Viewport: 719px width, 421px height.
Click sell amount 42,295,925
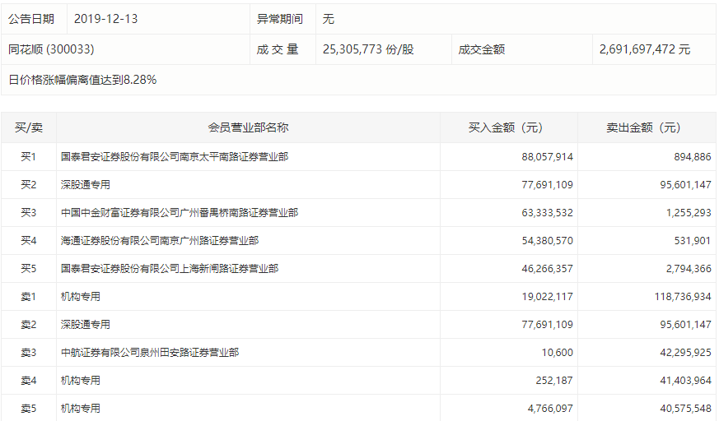(x=685, y=353)
